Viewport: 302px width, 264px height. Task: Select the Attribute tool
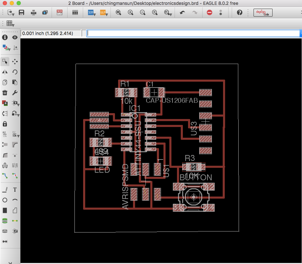pyautogui.click(x=15, y=231)
